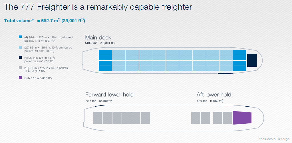Viewport: 292px width, 143px height.
Task: Click the purple Bulk legend swatch
Action: [x=21, y=78]
